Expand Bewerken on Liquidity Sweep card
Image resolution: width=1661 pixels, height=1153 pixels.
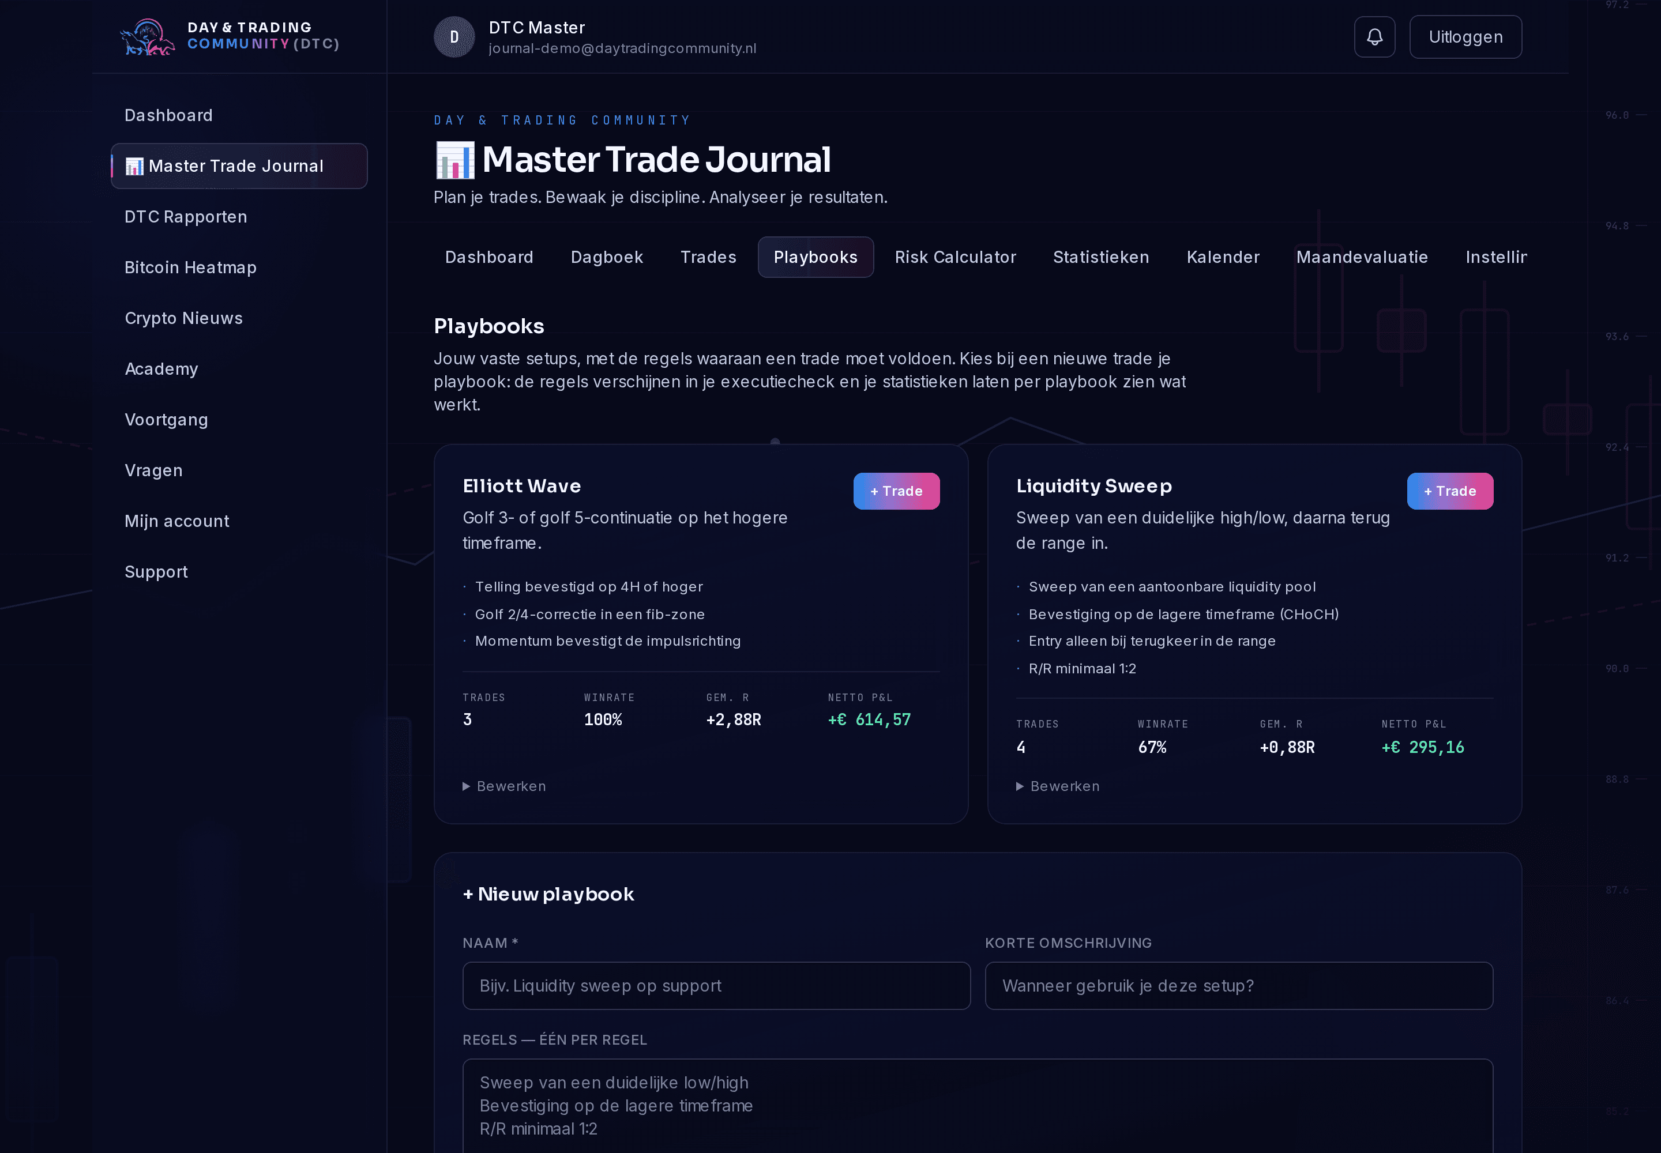[x=1058, y=786]
